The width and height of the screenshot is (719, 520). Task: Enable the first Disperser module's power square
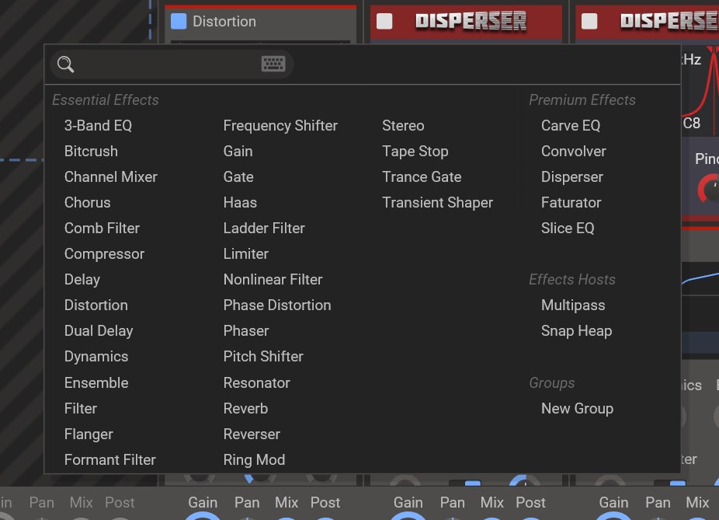pyautogui.click(x=384, y=21)
